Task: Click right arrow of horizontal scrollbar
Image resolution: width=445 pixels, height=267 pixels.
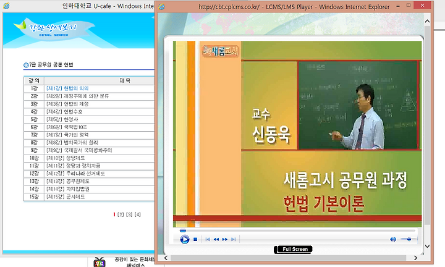Action: pyautogui.click(x=415, y=258)
